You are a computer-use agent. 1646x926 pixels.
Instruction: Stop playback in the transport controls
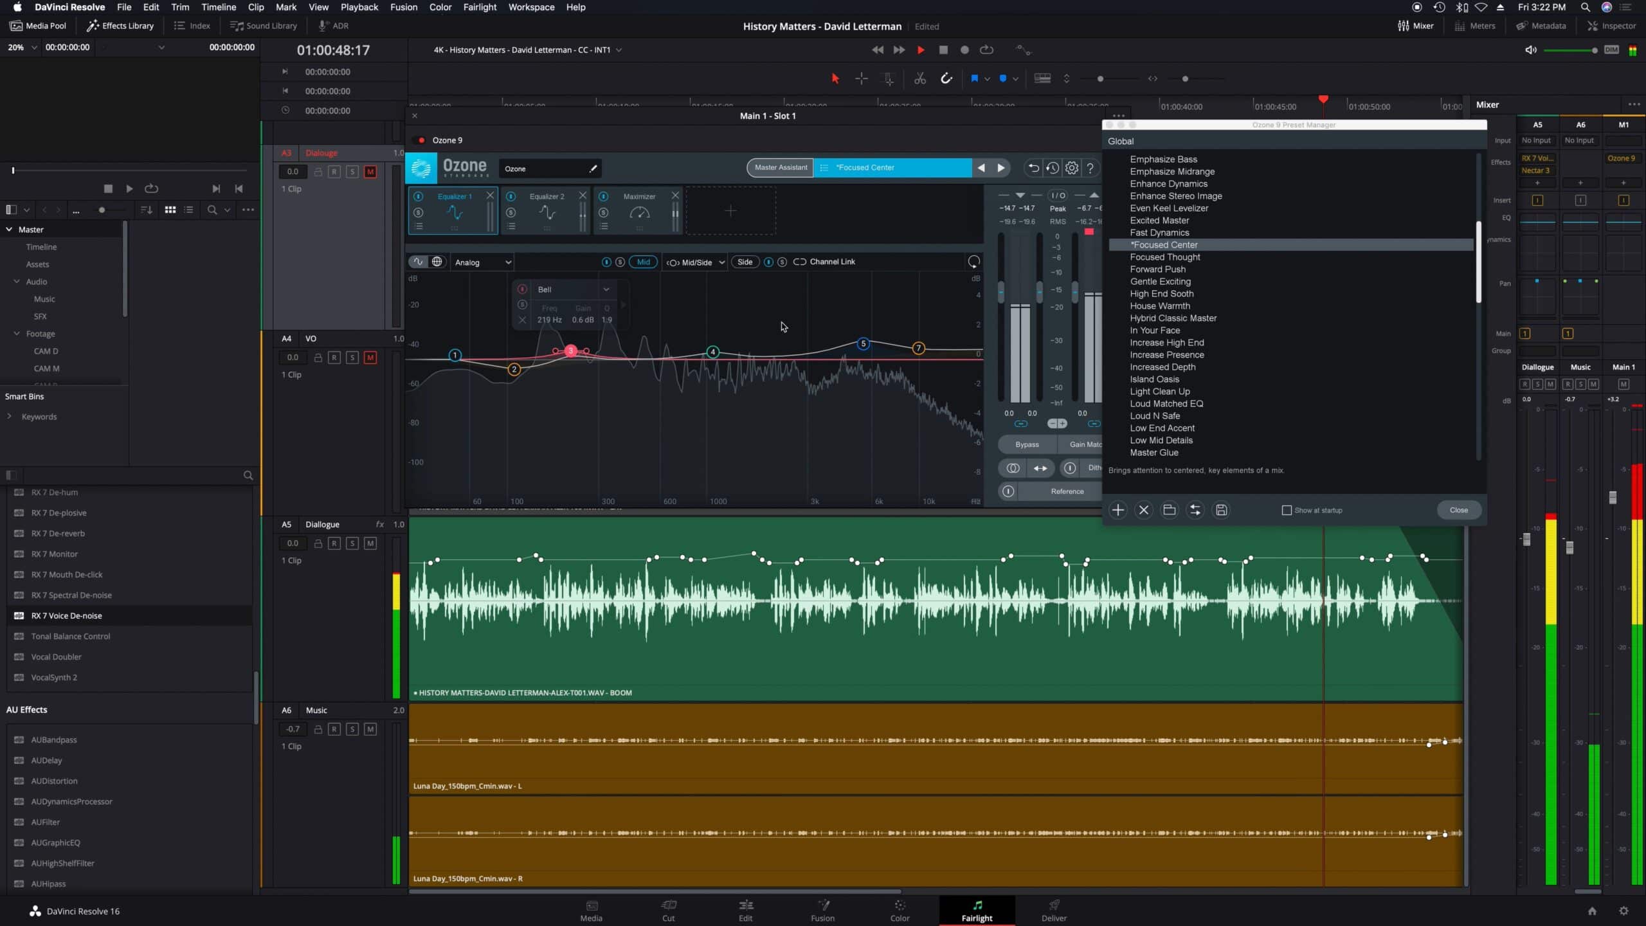(x=943, y=50)
